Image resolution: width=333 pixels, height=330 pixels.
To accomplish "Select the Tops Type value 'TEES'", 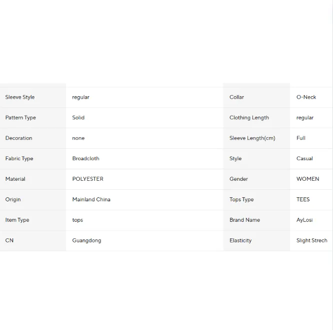I will point(303,199).
